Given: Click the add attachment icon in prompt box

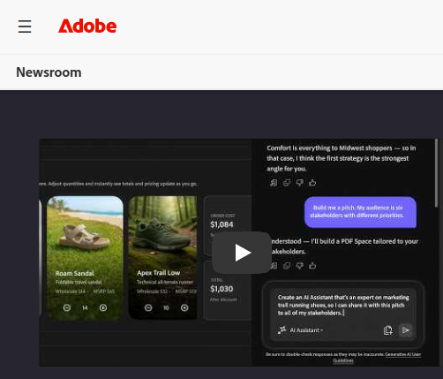Looking at the screenshot, I should (x=388, y=330).
